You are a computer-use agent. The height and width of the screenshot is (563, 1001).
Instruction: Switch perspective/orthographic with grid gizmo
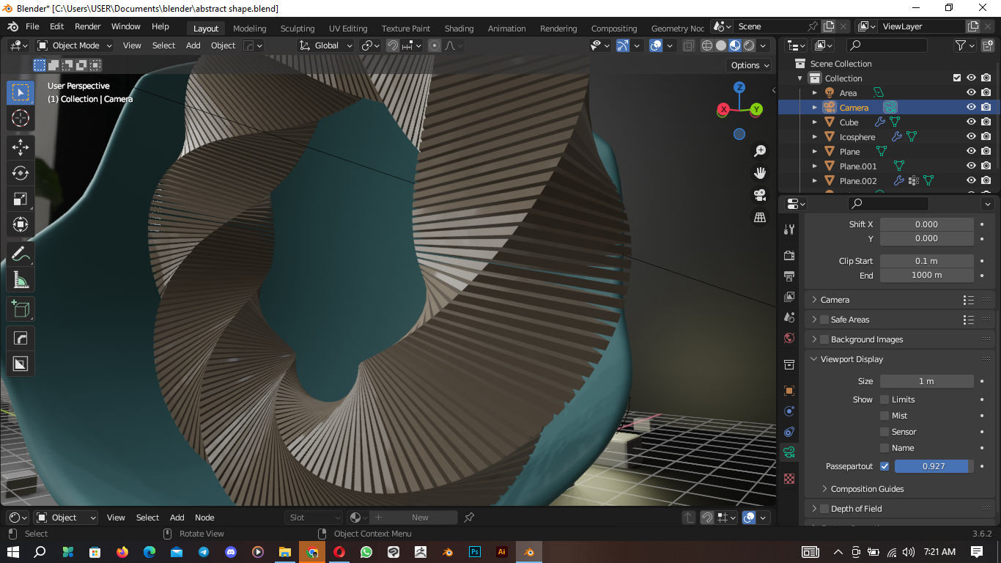[x=760, y=217]
